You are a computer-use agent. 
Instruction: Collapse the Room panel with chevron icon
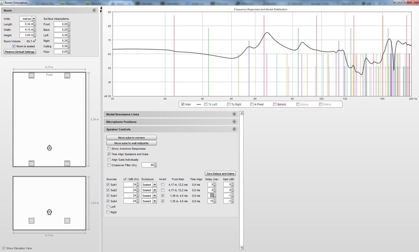tap(94, 11)
